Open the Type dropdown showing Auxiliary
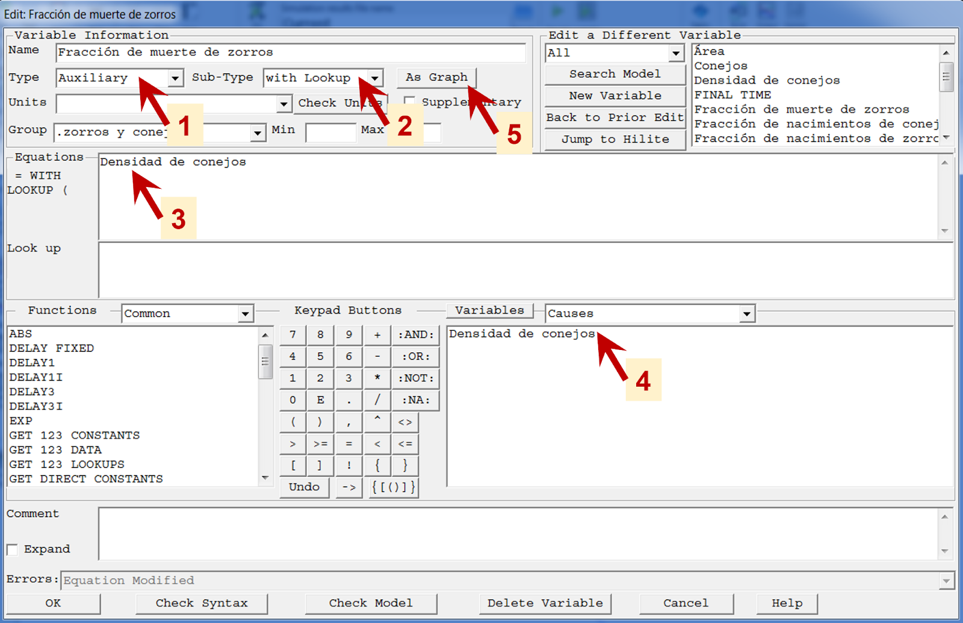This screenshot has height=623, width=963. point(175,78)
